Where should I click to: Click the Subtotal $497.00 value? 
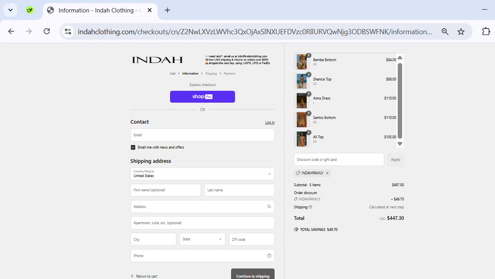(398, 185)
